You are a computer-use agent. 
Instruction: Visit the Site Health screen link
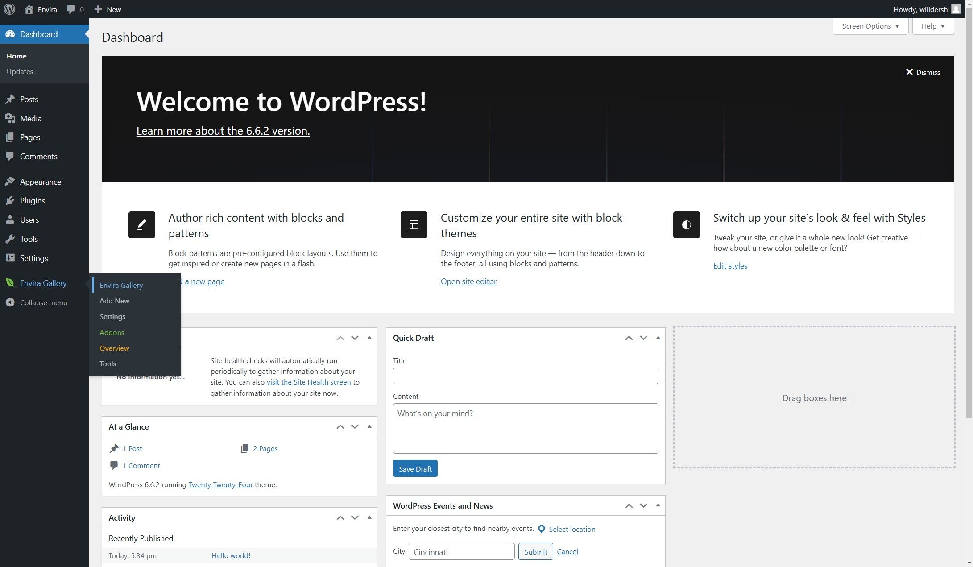pos(309,382)
